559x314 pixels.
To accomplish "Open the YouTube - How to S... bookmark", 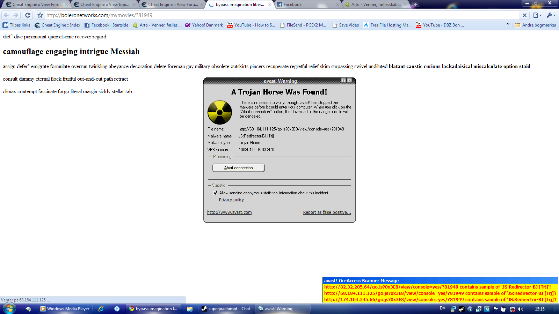I will pos(251,25).
